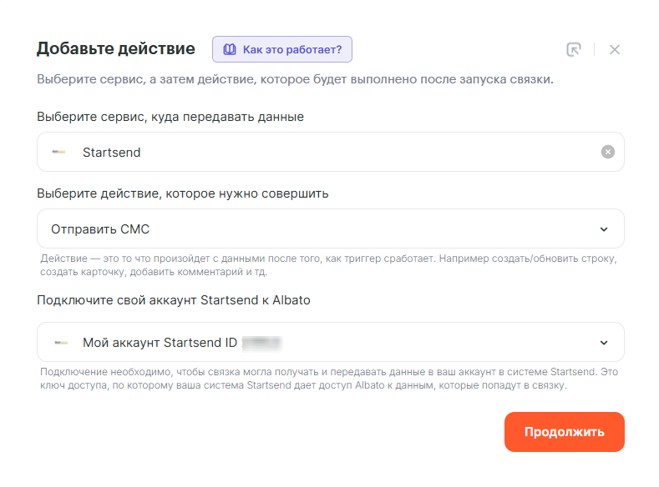Screen dimensions: 659x487
Task: Click the hint text explaining what "Действие" means
Action: coord(328,265)
